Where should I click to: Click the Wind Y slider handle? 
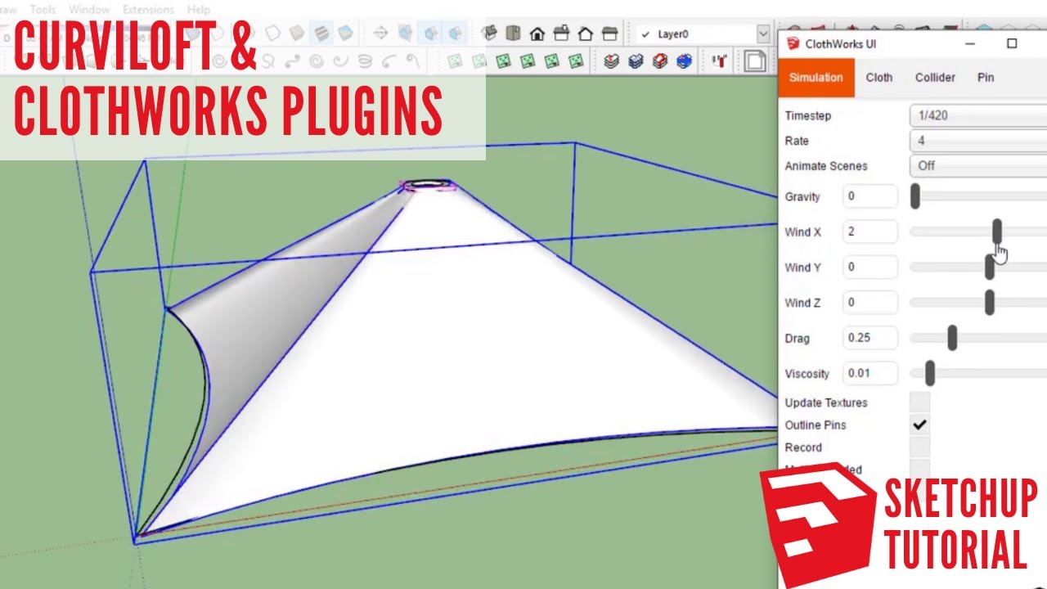point(990,267)
